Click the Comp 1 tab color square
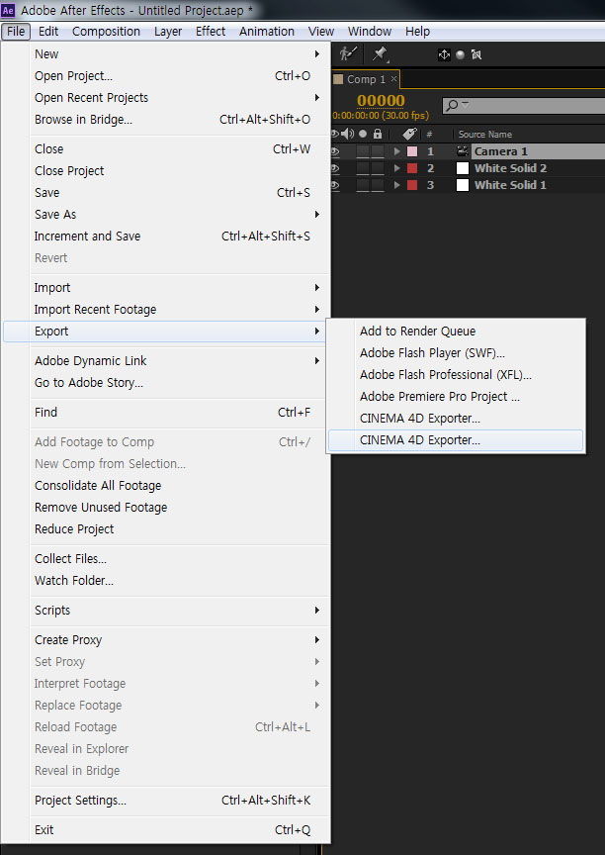 coord(338,79)
